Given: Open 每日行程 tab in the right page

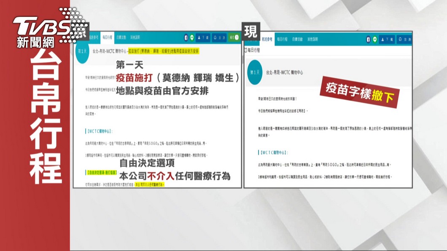Looking at the screenshot, I should click(x=282, y=39).
